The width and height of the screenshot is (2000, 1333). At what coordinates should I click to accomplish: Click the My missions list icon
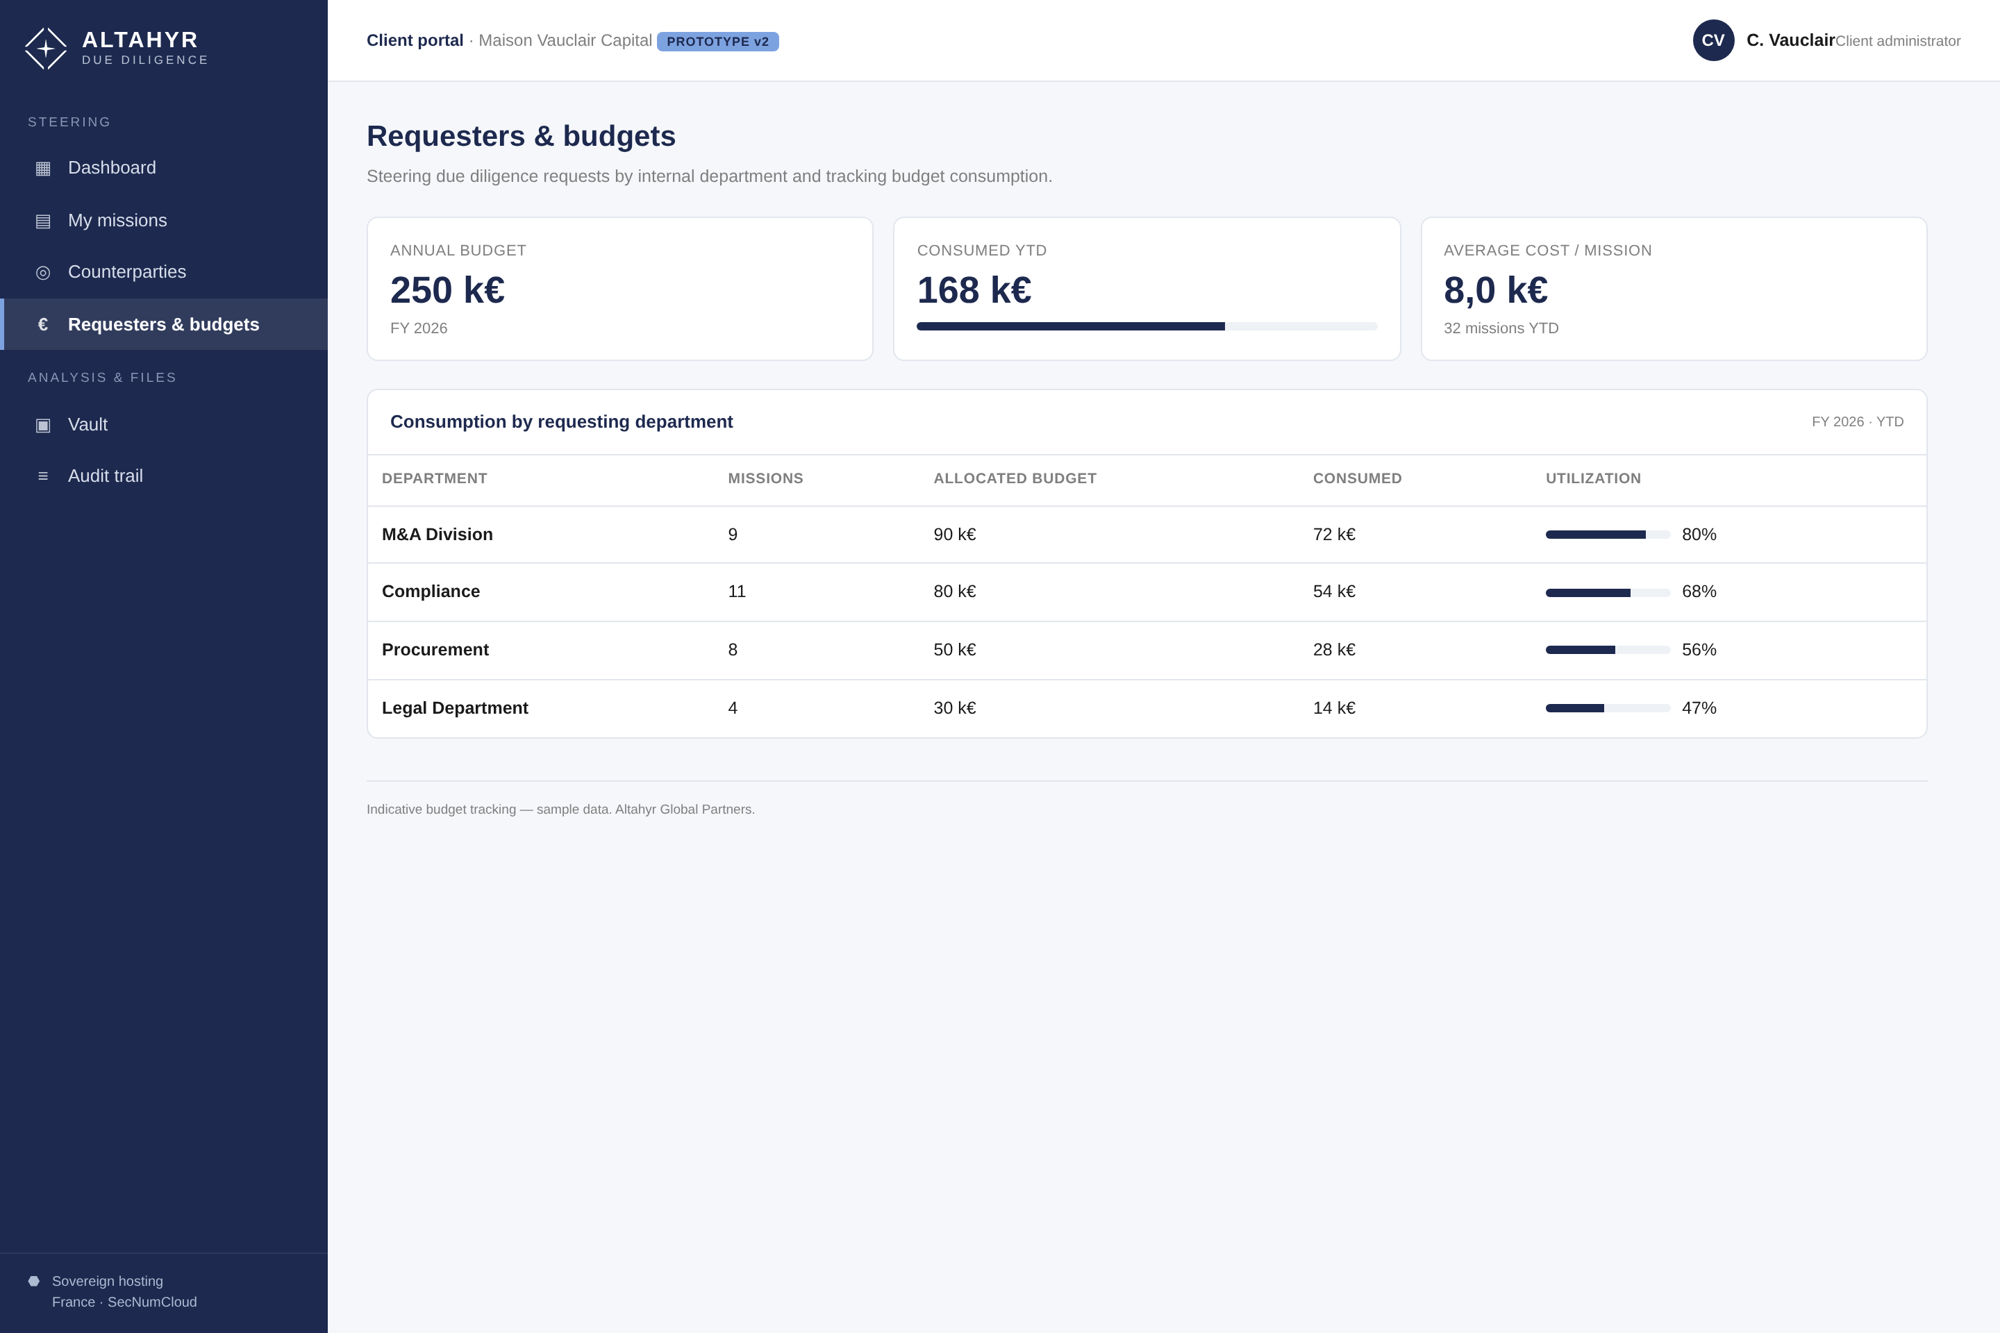click(x=42, y=221)
